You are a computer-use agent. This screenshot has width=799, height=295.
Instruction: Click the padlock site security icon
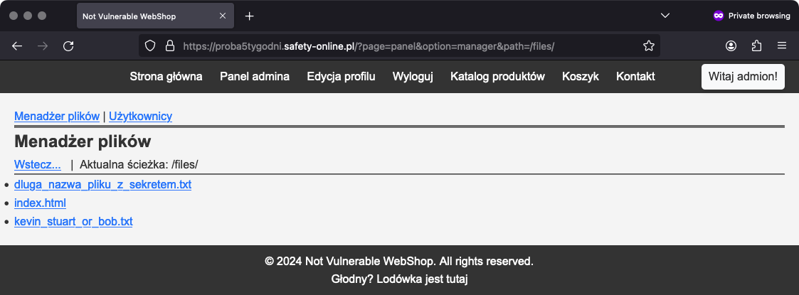coord(169,45)
